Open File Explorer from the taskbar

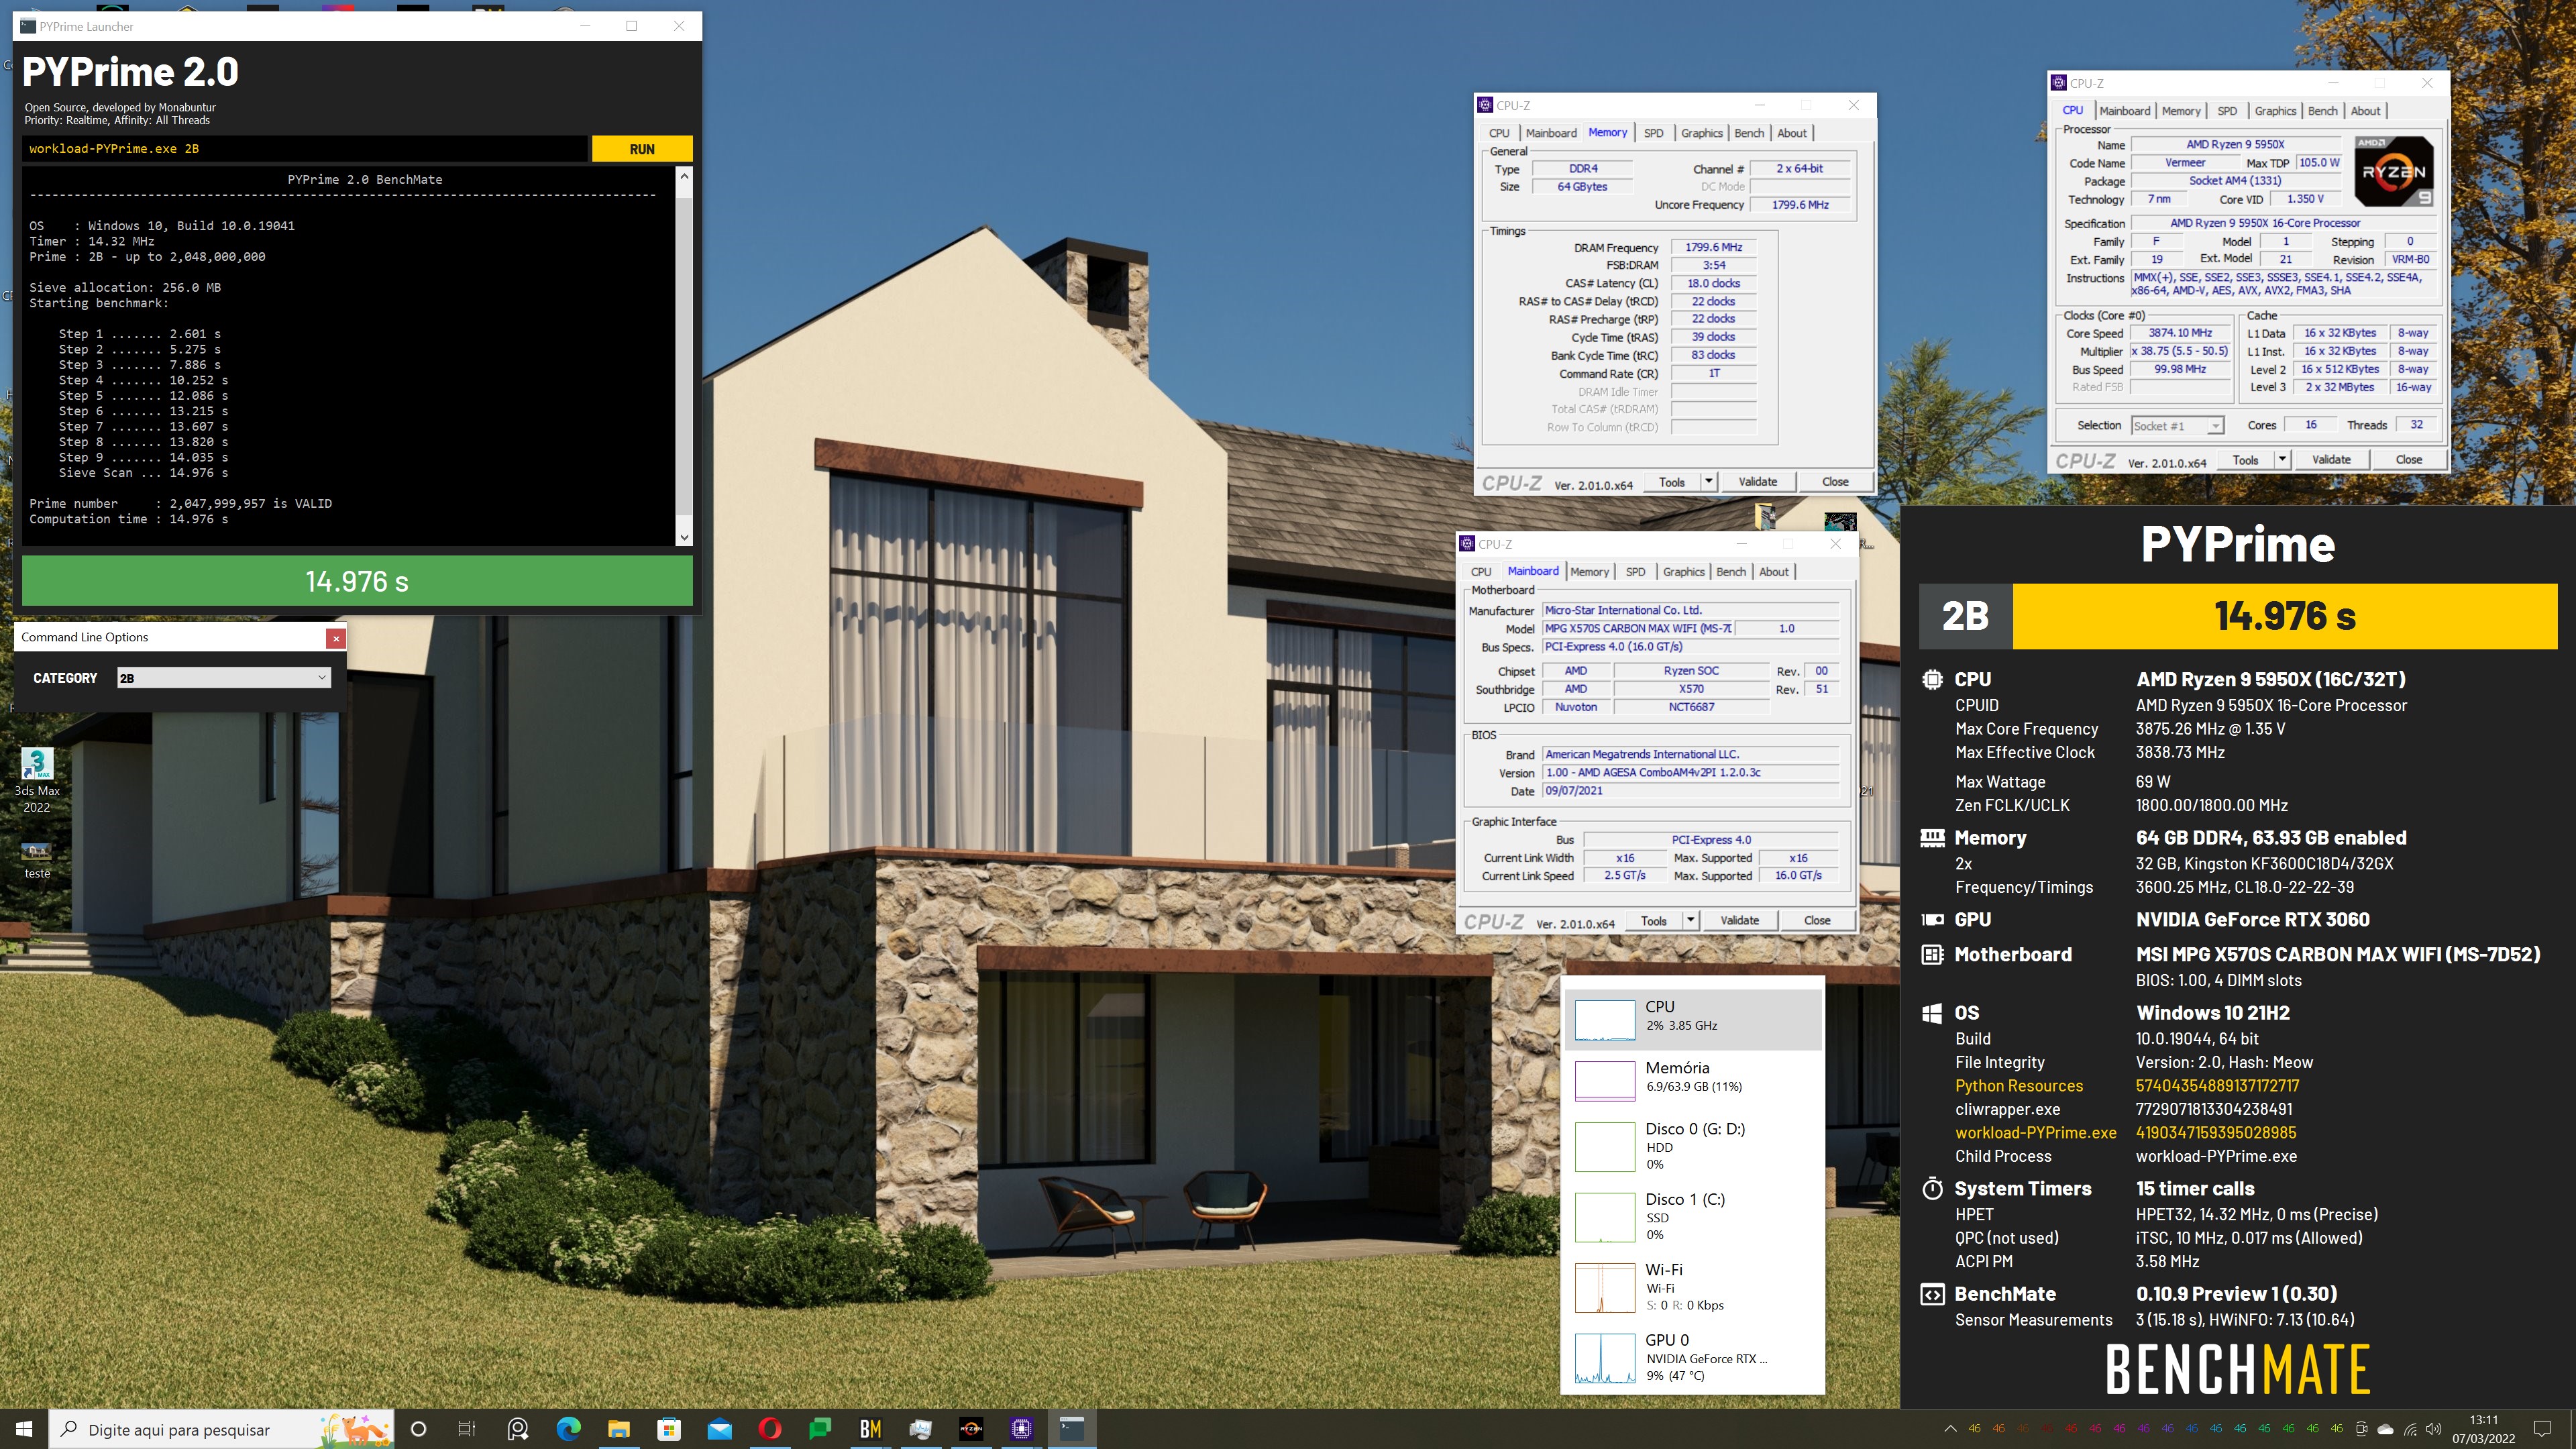[618, 1429]
